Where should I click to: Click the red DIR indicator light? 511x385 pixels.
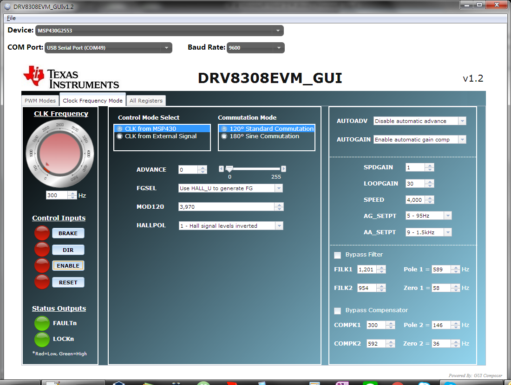tap(42, 250)
